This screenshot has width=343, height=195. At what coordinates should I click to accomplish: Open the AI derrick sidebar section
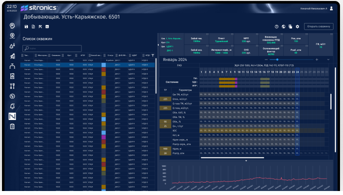tap(12, 56)
